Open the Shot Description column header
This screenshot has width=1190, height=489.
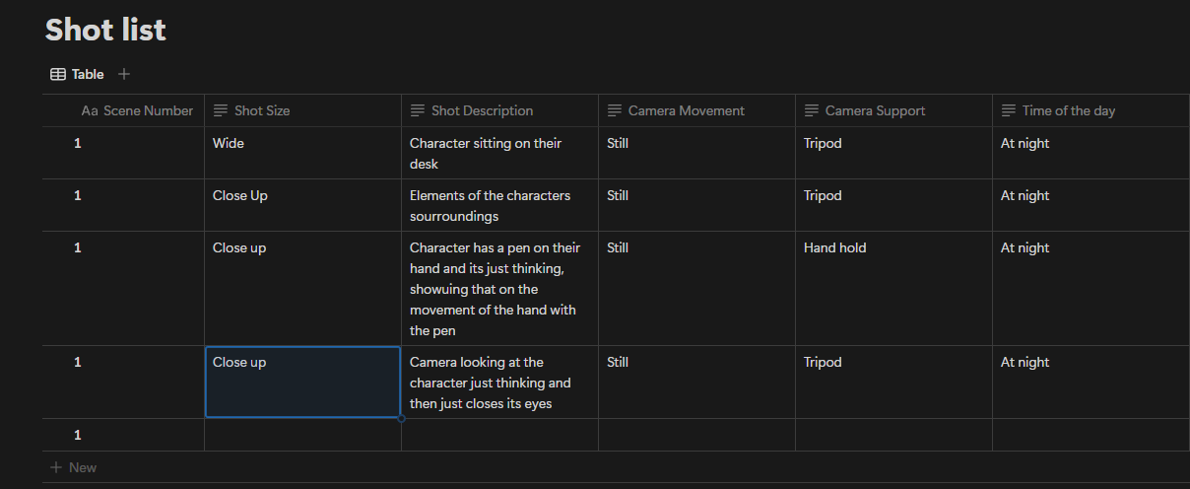tap(499, 110)
